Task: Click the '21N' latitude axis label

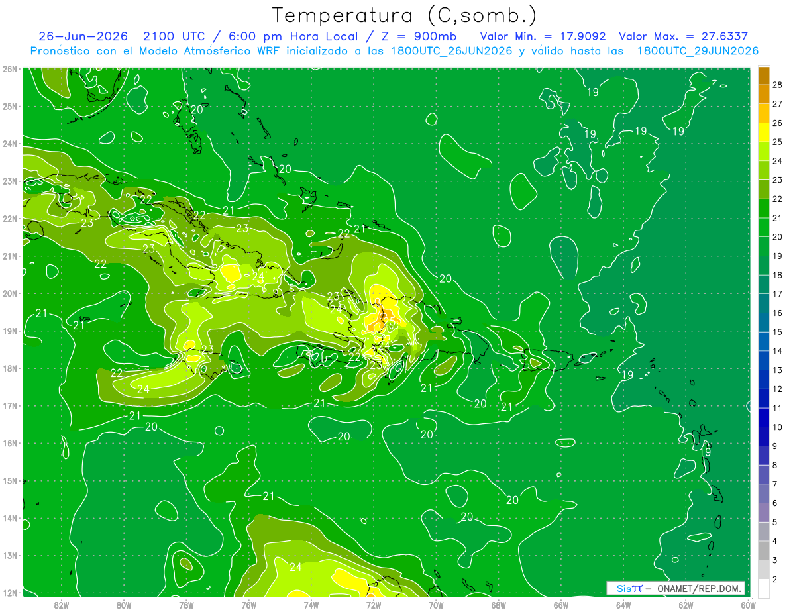Action: (x=10, y=256)
